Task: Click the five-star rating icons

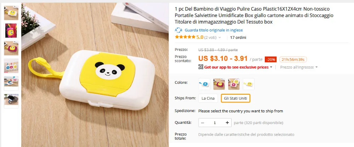Action: click(185, 37)
